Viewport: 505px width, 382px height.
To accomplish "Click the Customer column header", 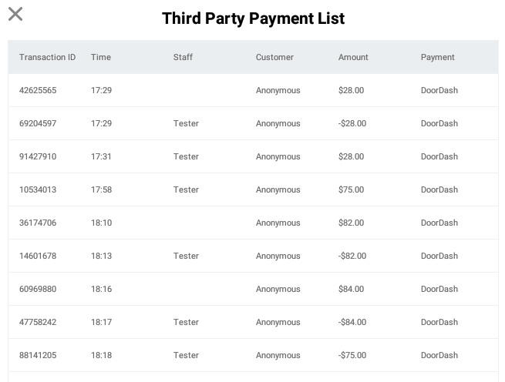I will [274, 57].
